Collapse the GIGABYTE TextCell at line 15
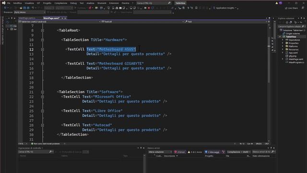 pyautogui.click(x=43, y=63)
